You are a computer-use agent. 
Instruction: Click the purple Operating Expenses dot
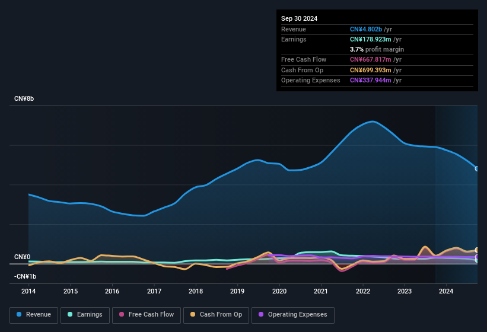262,315
